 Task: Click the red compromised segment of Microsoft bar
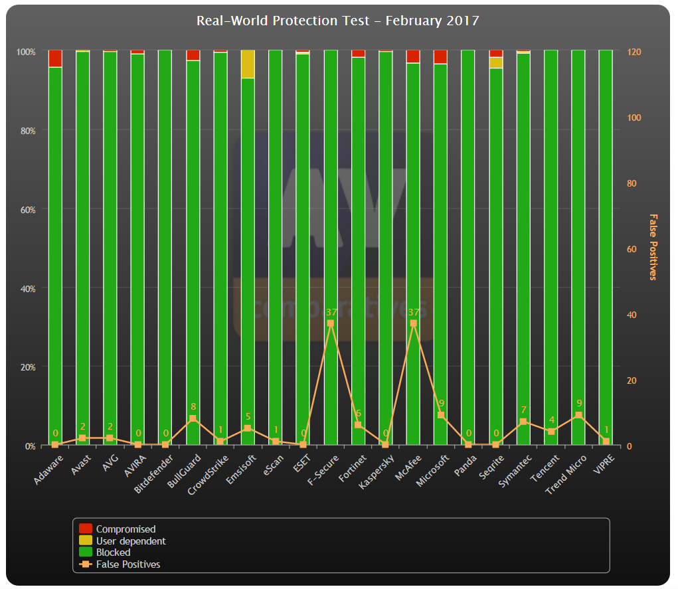pyautogui.click(x=441, y=57)
